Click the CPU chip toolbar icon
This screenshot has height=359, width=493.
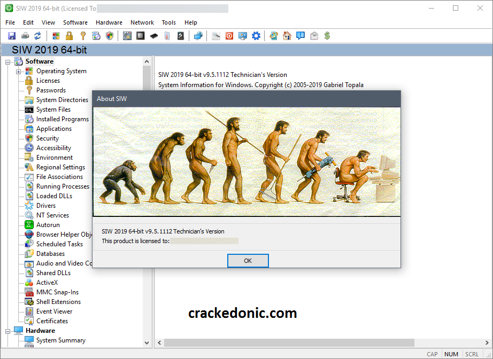tap(140, 36)
